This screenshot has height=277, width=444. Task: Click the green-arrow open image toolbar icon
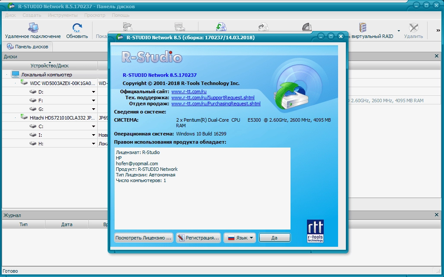(x=221, y=27)
